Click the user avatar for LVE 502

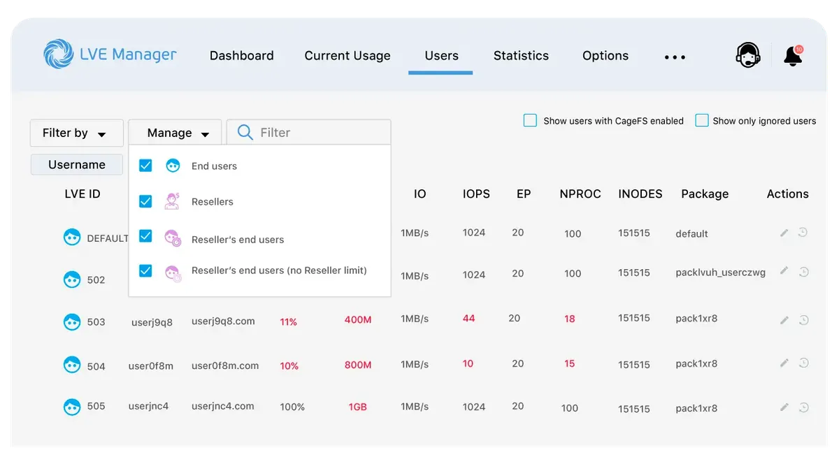tap(72, 280)
